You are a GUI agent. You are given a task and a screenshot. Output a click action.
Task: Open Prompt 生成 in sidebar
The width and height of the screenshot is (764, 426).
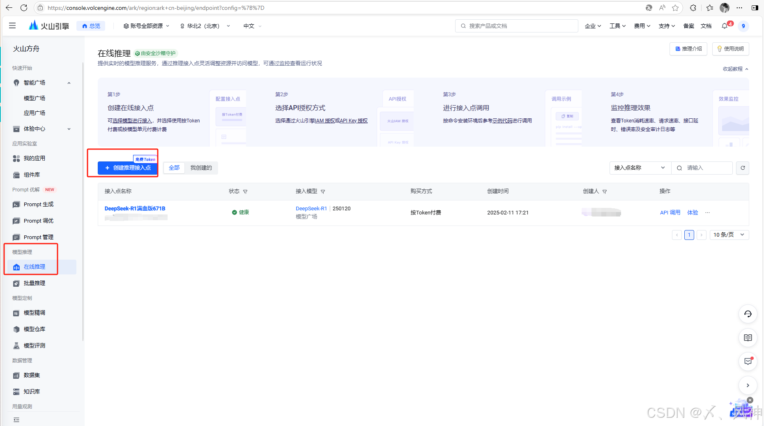pos(39,204)
